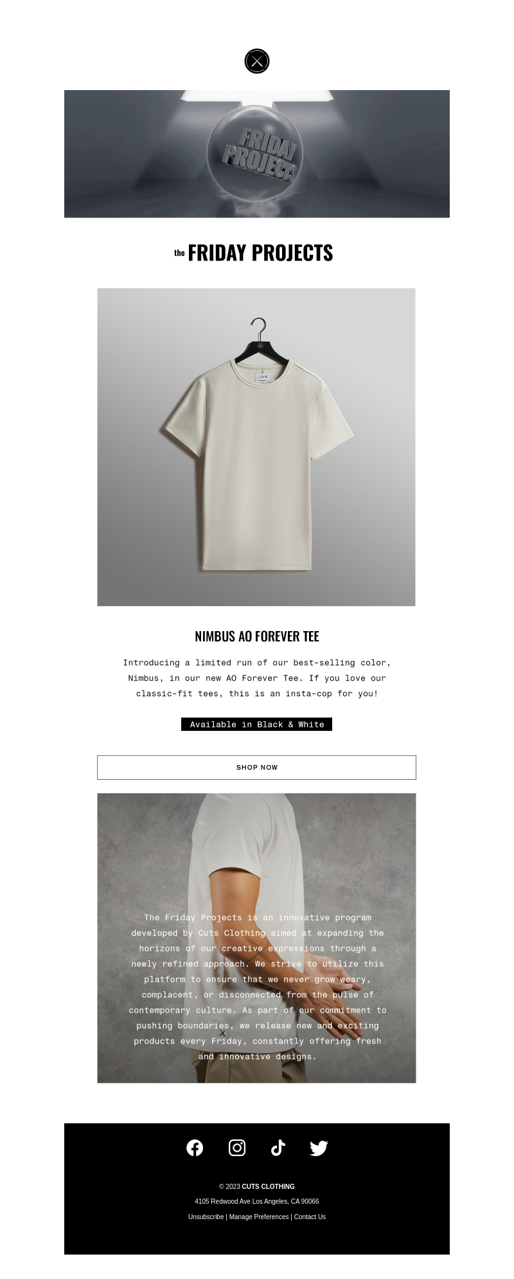514x1279 pixels.
Task: Click the Unsubscribe link
Action: [x=206, y=1217]
